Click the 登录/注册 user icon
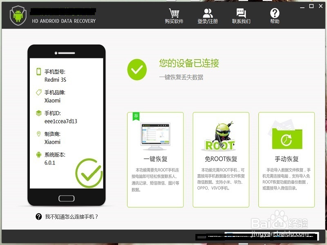Image resolution: width=327 pixels, height=245 pixels. [208, 13]
